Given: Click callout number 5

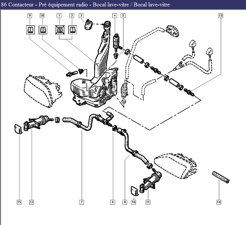Looking at the screenshot, I should 123,16.
